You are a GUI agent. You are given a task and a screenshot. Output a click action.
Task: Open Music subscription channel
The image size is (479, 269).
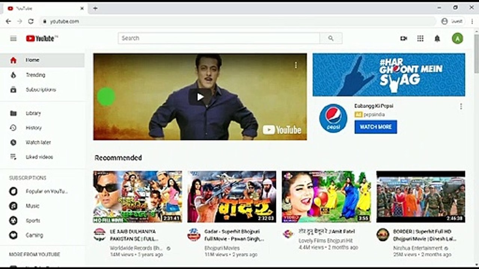[42, 206]
